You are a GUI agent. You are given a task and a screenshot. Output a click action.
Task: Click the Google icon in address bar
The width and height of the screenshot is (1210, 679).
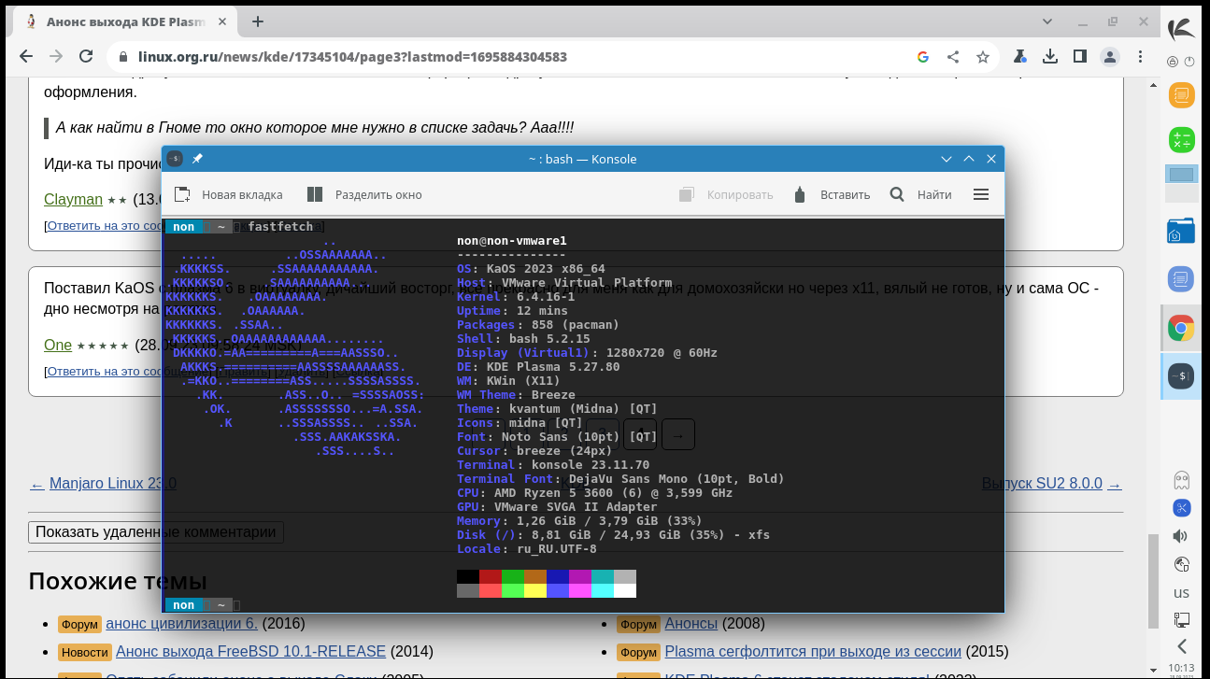pos(923,56)
